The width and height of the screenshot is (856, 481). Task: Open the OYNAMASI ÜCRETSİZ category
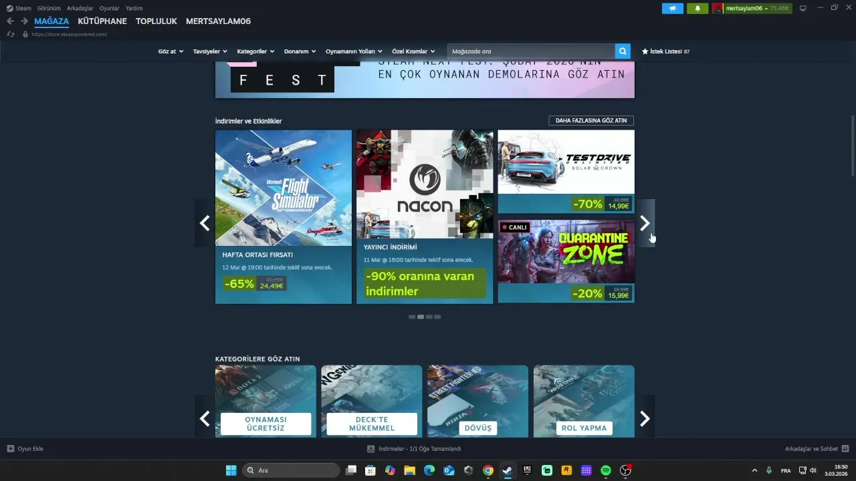[265, 401]
